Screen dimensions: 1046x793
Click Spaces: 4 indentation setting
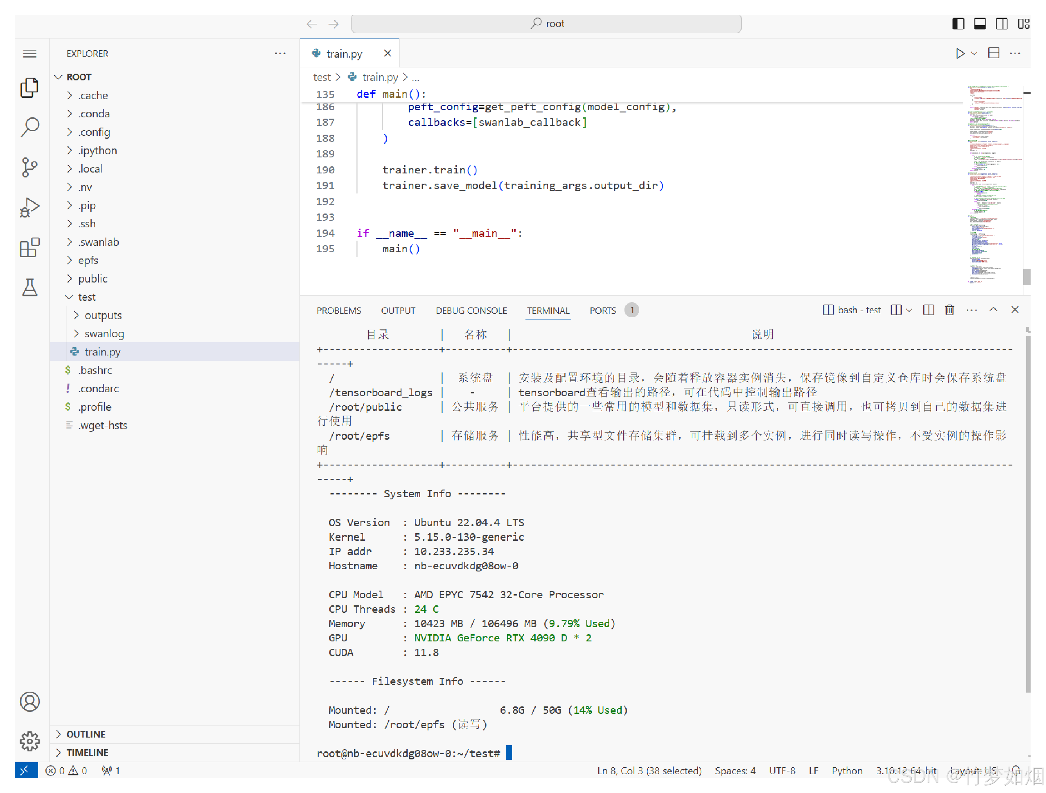(x=735, y=770)
